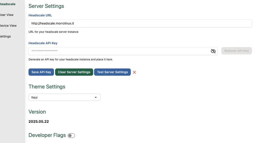
Task: Click the version number 2025.05.22
Action: (39, 122)
